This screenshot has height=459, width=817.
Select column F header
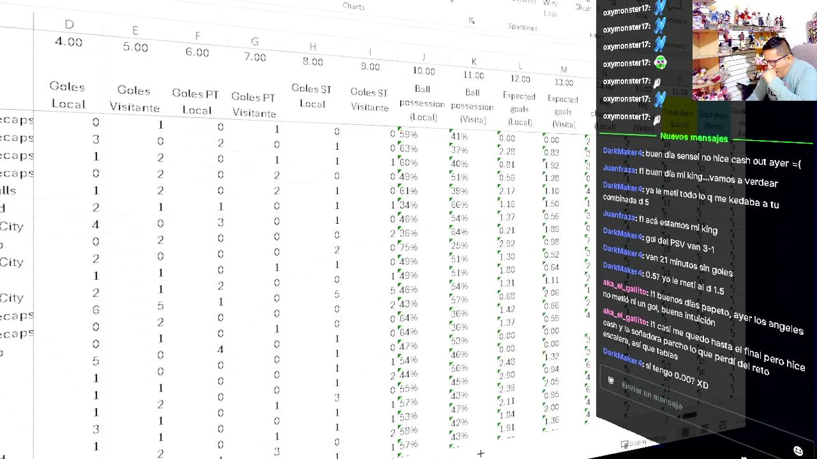pos(197,36)
